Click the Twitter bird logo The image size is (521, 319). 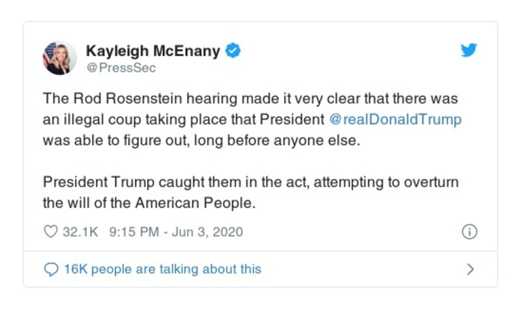click(469, 51)
